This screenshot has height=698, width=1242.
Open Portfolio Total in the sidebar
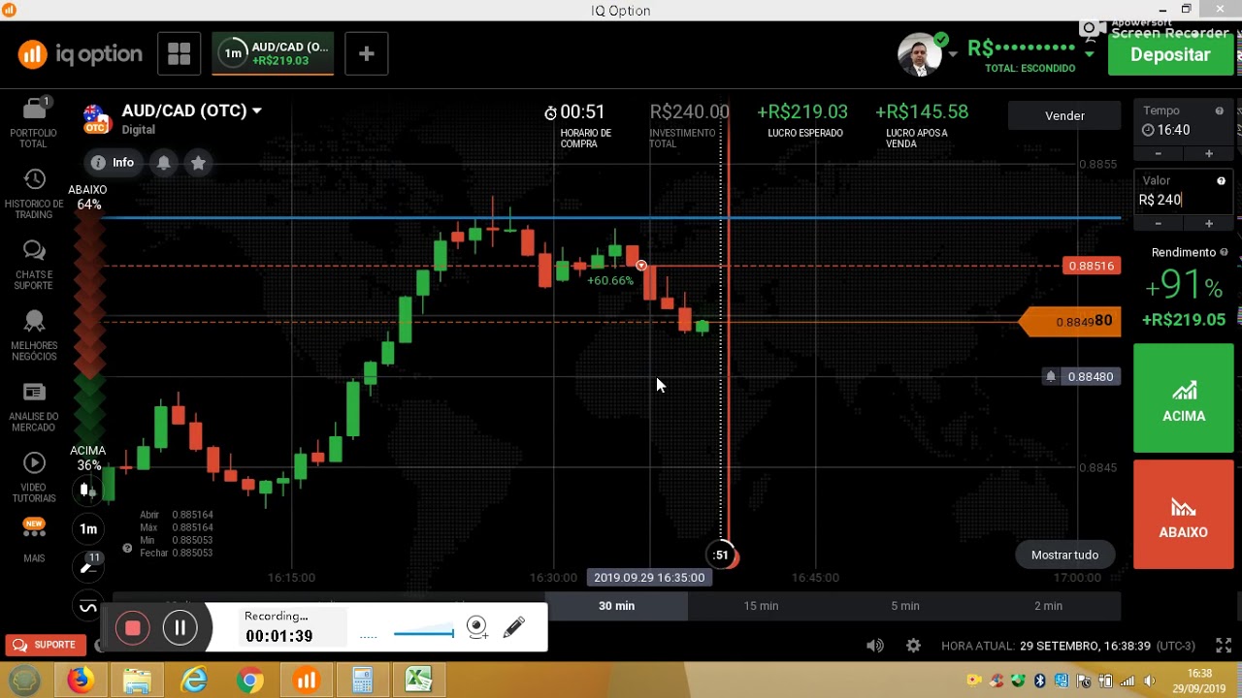(x=34, y=122)
